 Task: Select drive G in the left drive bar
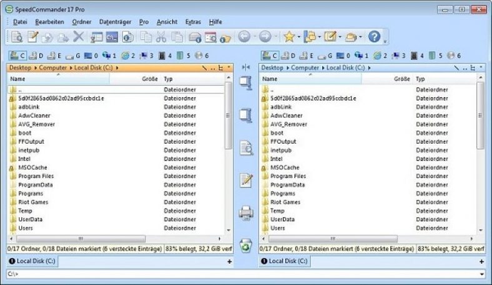[73, 55]
